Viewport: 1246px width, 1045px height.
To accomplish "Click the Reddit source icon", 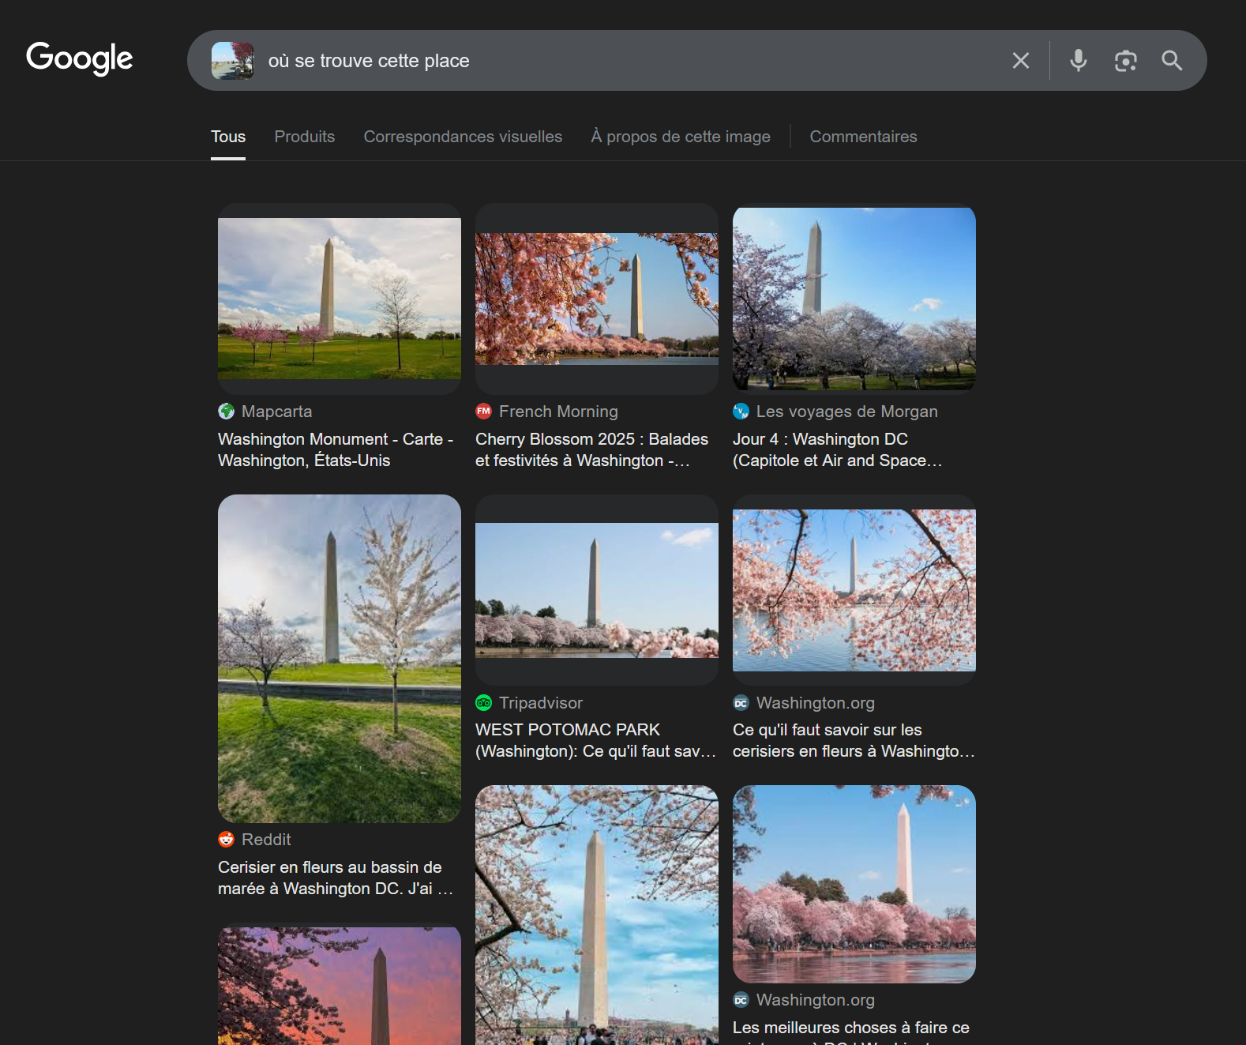I will point(227,840).
